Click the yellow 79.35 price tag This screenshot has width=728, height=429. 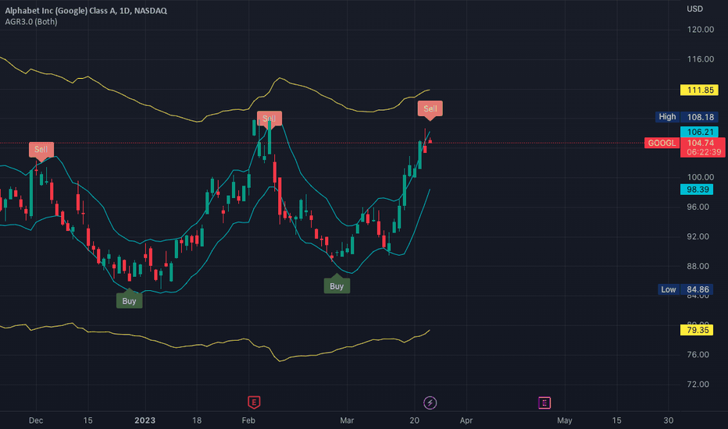tap(697, 330)
